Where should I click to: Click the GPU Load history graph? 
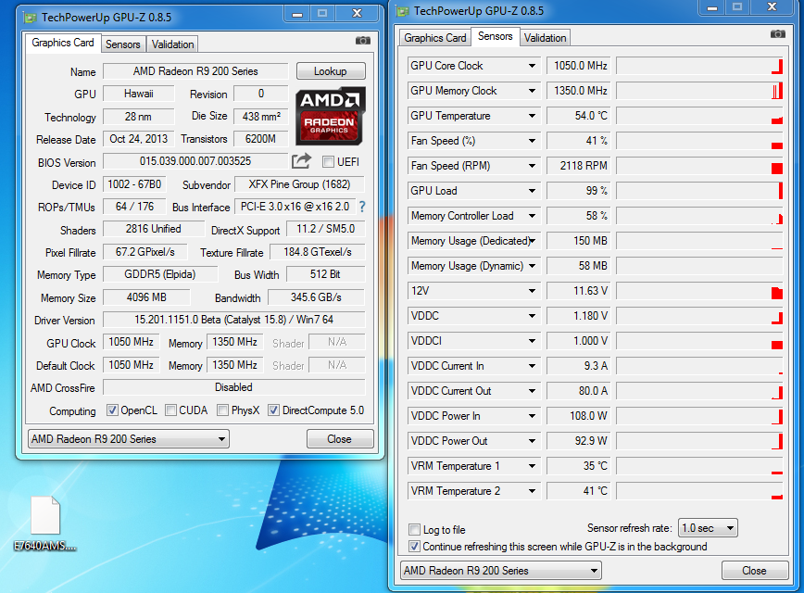click(x=699, y=191)
